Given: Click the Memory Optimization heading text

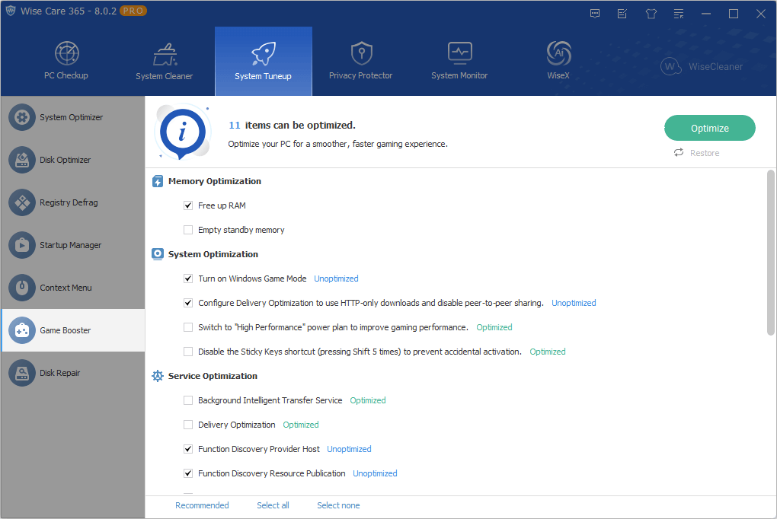Looking at the screenshot, I should [x=215, y=181].
